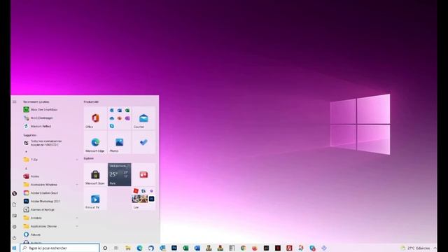This screenshot has height=252, width=448.
Task: Open the tile folder with game thumbnails
Action: pyautogui.click(x=143, y=199)
